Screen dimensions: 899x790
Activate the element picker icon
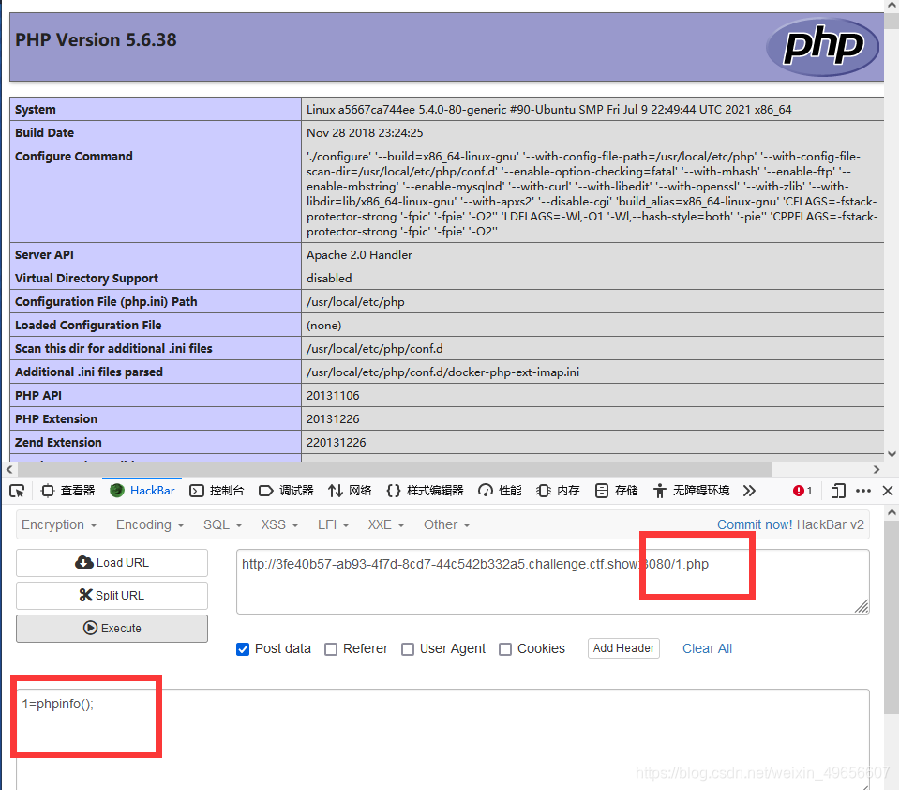click(x=17, y=491)
